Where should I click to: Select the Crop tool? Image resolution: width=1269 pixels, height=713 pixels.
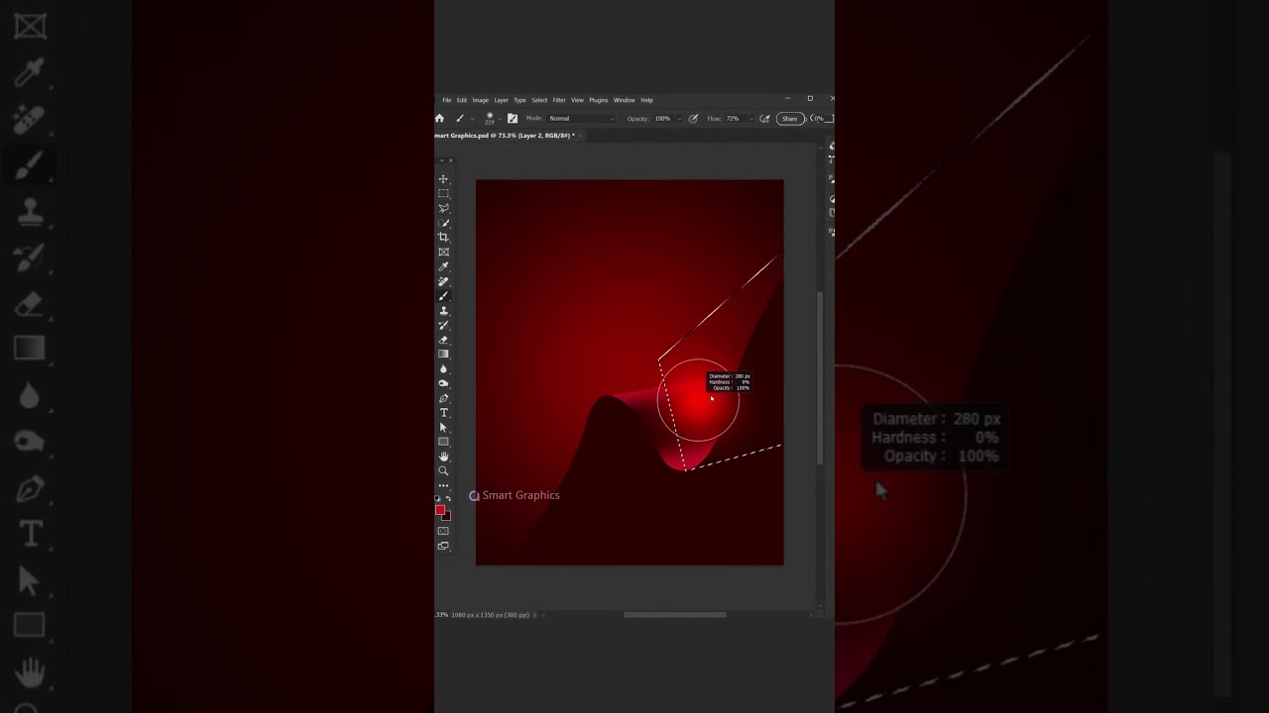[443, 238]
